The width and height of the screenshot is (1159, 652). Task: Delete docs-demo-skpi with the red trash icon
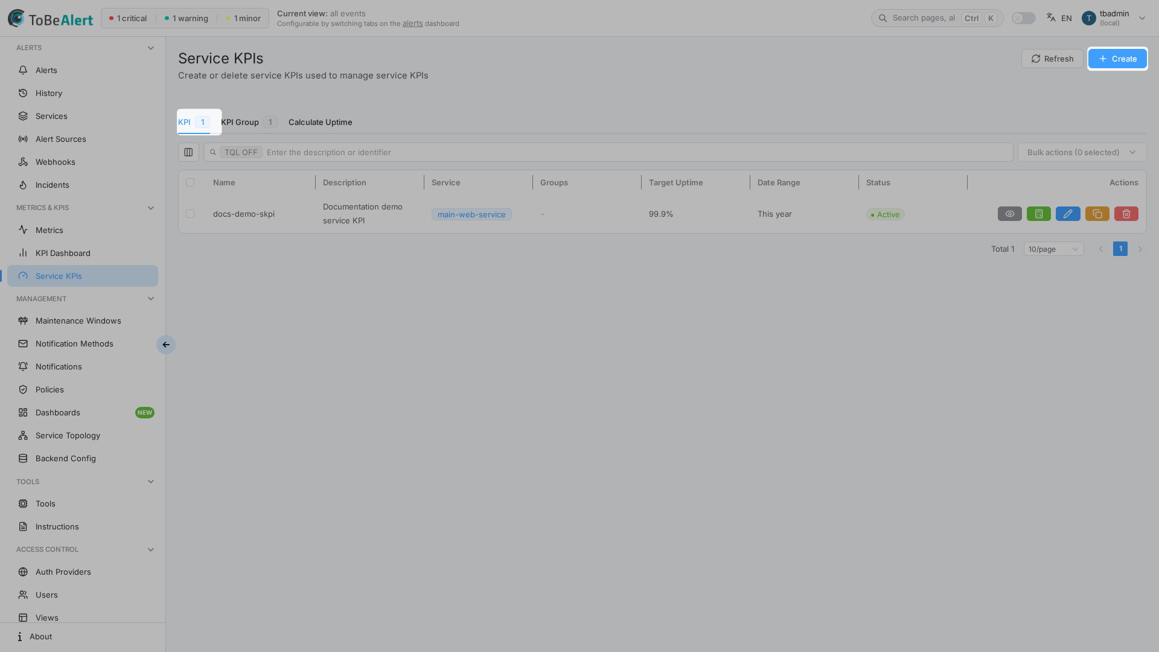point(1126,214)
